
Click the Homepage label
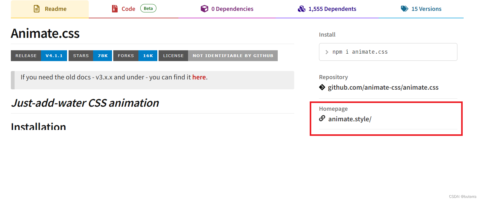[x=333, y=109]
